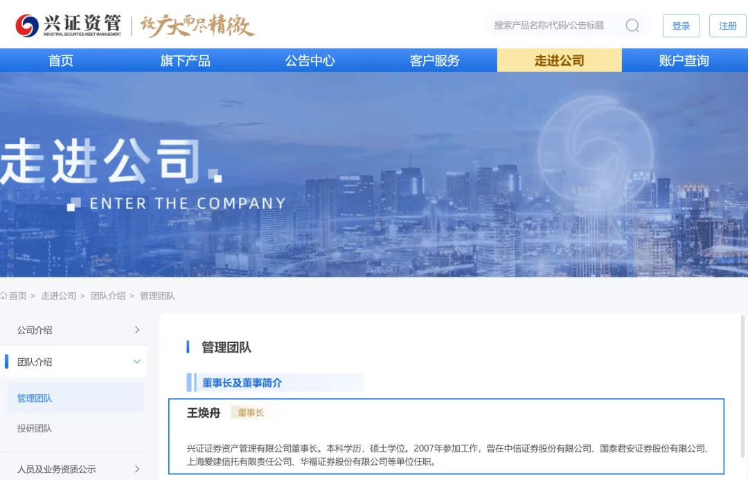Open the 客户服务 navigation tab
The image size is (748, 480).
point(434,60)
